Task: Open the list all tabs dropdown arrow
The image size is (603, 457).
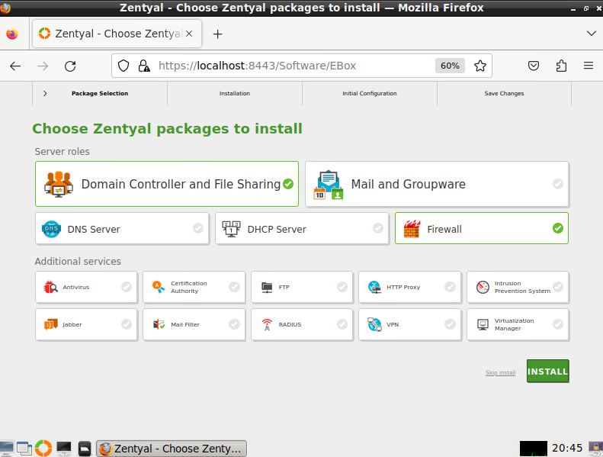Action: (592, 34)
